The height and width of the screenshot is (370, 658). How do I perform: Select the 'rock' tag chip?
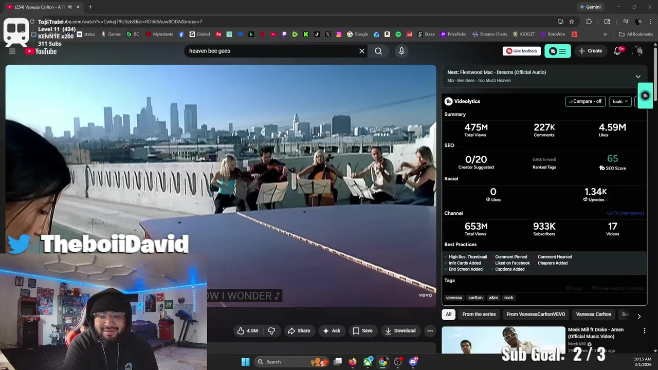[x=509, y=298]
